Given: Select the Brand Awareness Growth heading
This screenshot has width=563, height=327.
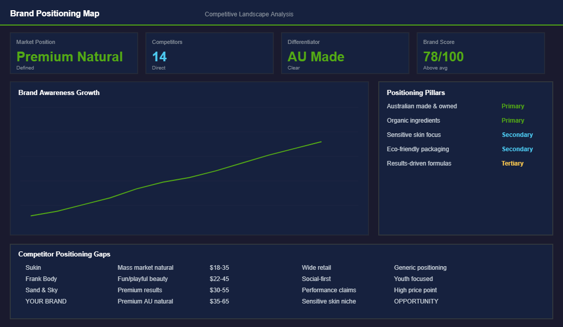Looking at the screenshot, I should [x=59, y=92].
